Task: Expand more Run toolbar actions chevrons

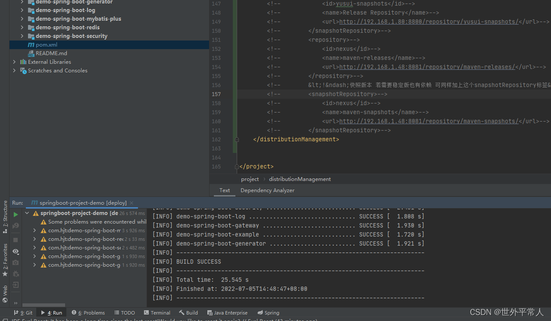Action: click(16, 303)
